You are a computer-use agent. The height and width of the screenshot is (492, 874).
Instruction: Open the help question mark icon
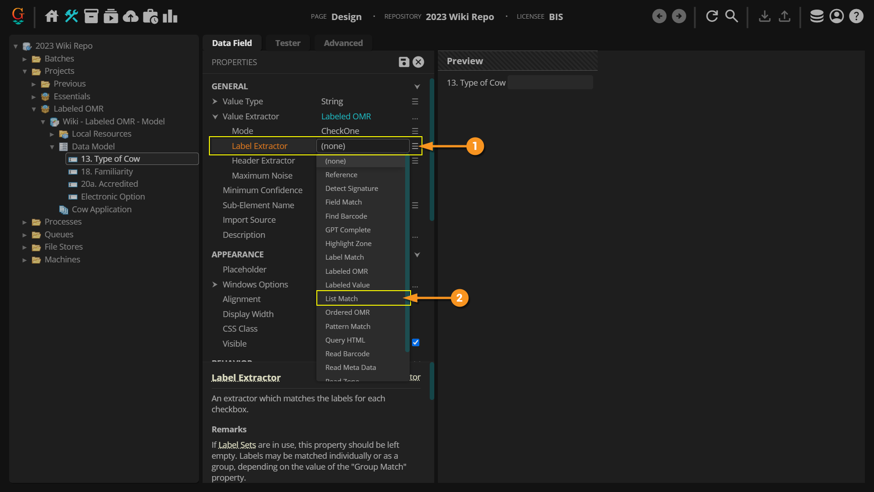[856, 16]
